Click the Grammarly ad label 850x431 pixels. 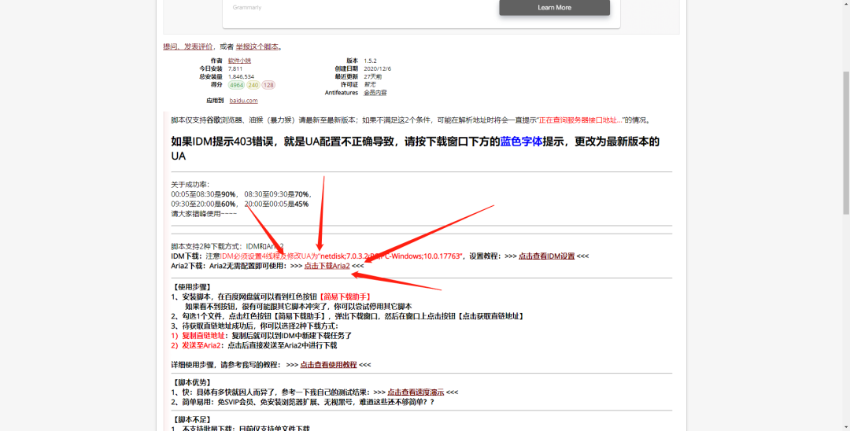246,8
